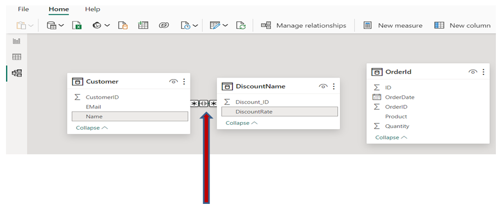Viewport: 497px width, 205px height.
Task: Collapse the DiscountName table card
Action: coord(241,123)
